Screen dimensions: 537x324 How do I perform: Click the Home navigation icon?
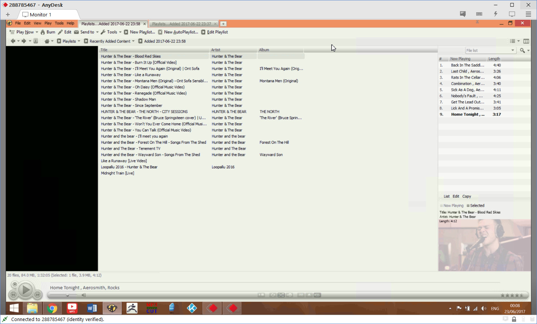coord(47,41)
